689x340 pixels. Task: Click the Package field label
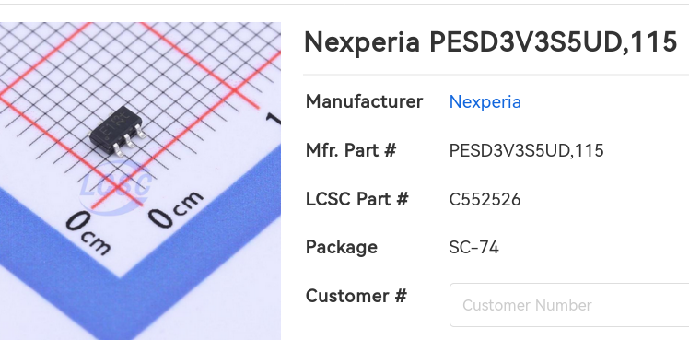[x=342, y=248]
